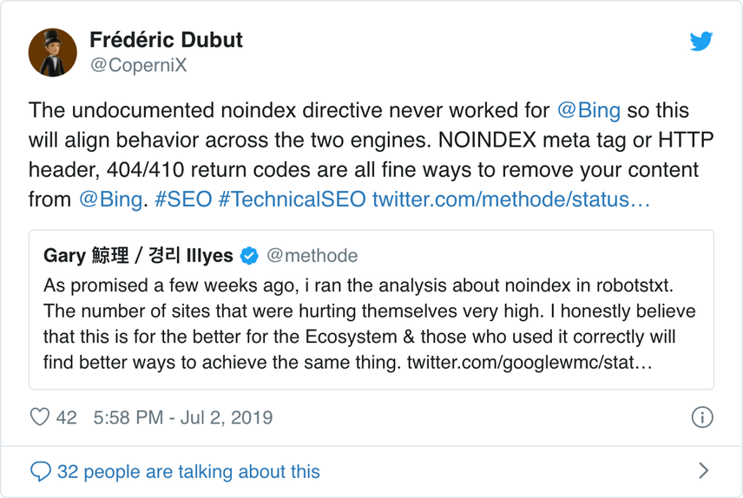Click the Twitter bird logo

(701, 41)
